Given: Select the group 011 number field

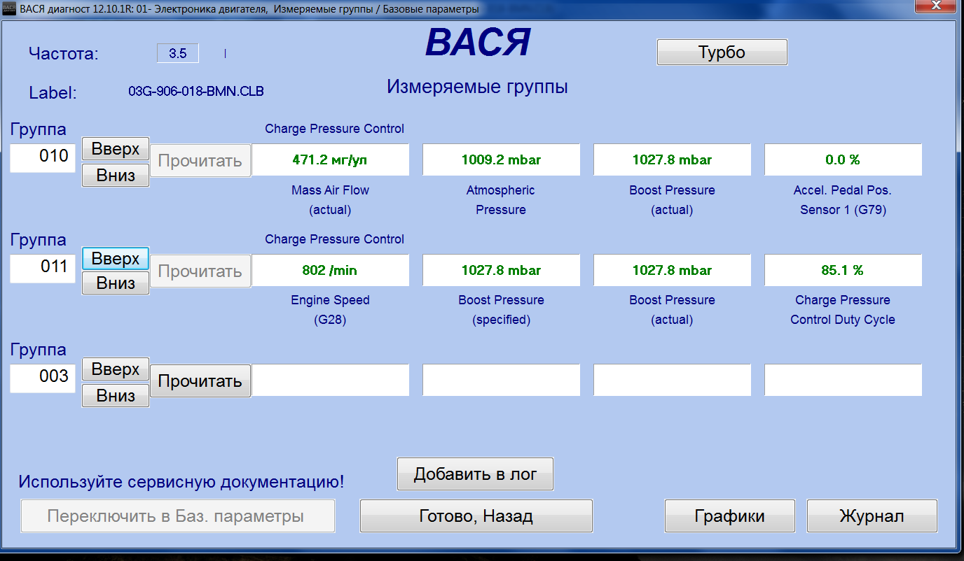Looking at the screenshot, I should point(43,267).
